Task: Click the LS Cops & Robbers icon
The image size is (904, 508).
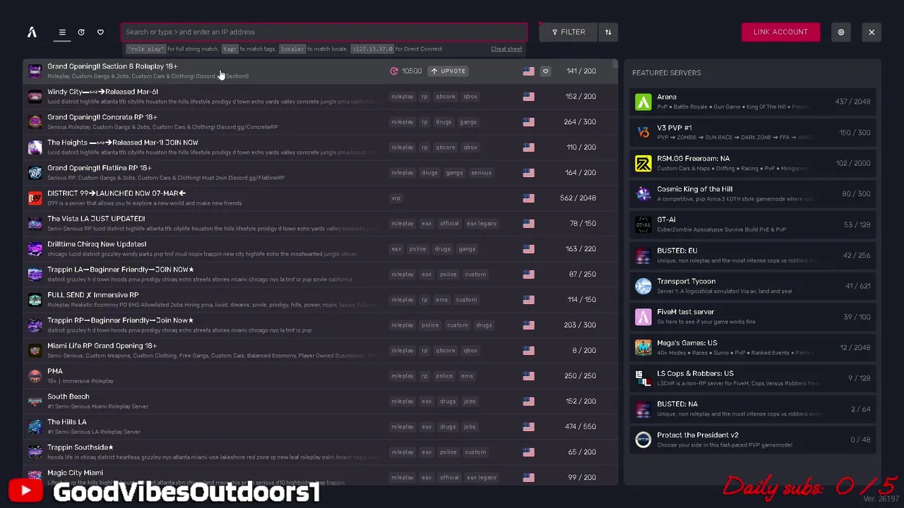Action: [x=643, y=378]
